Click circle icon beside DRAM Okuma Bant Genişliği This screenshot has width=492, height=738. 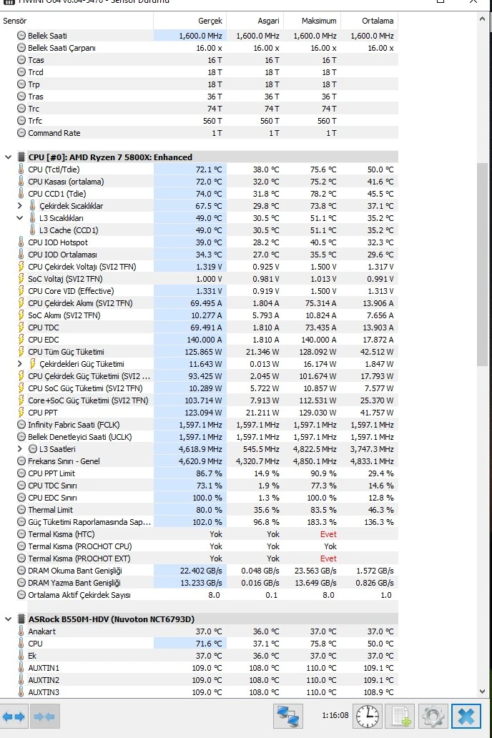(21, 571)
